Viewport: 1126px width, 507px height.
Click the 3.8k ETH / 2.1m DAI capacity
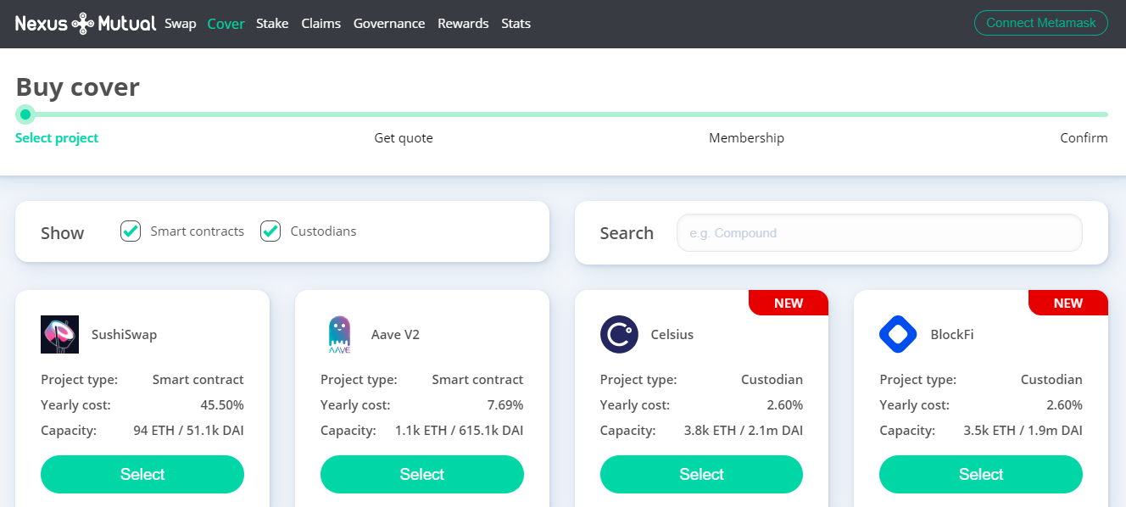tap(744, 431)
